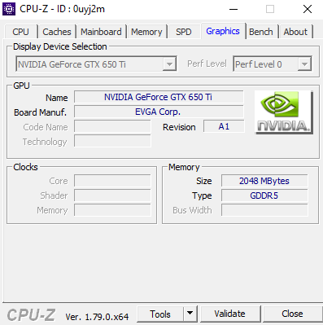Click the Validate button
323x325 pixels.
pos(229,314)
